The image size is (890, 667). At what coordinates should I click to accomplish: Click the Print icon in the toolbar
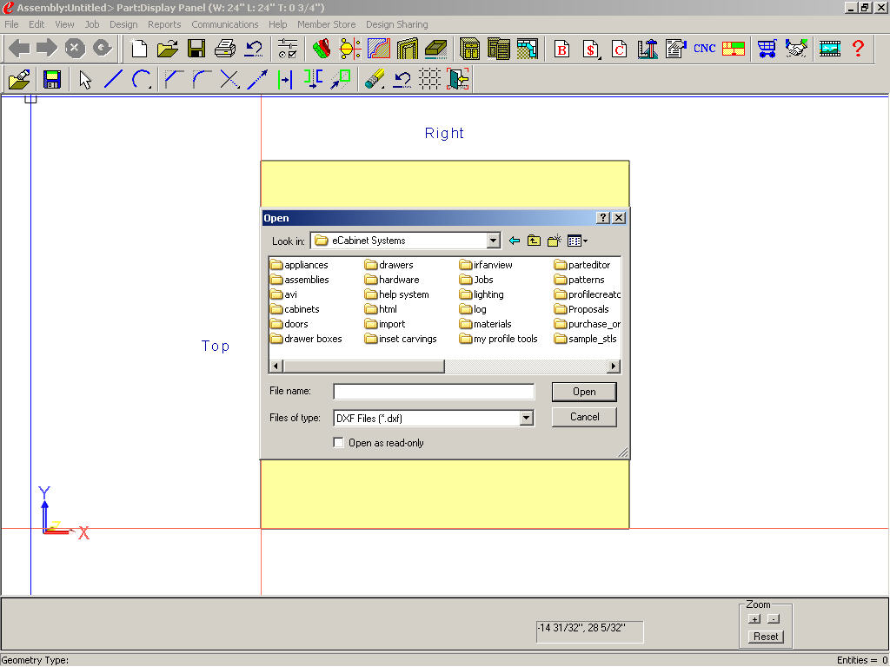pos(225,49)
